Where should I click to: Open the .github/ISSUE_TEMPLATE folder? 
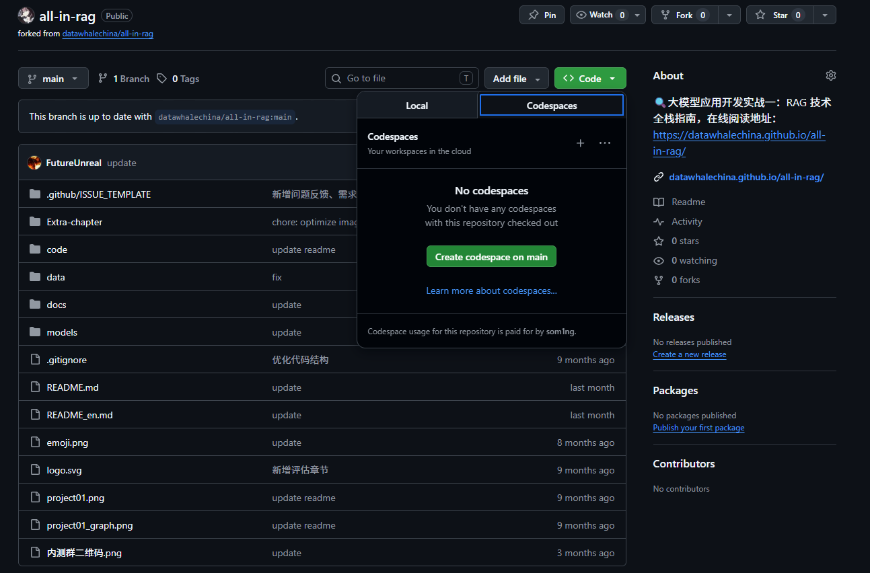(x=99, y=194)
